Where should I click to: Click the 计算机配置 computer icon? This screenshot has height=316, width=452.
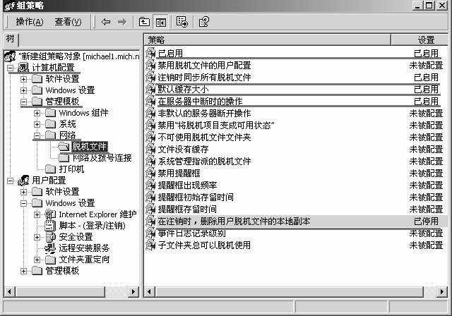[x=23, y=68]
